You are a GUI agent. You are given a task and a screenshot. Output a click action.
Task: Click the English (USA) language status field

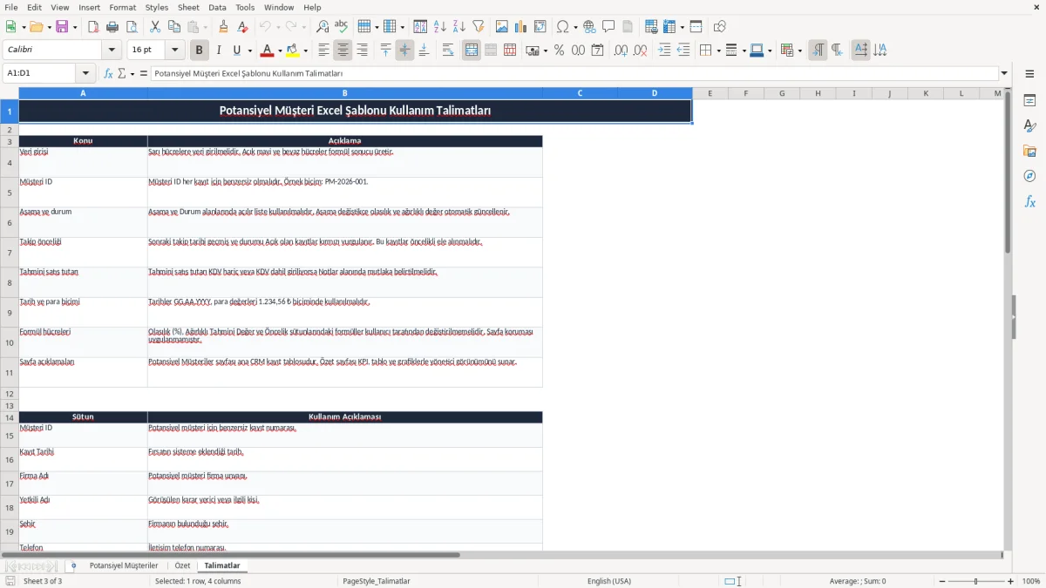609,581
